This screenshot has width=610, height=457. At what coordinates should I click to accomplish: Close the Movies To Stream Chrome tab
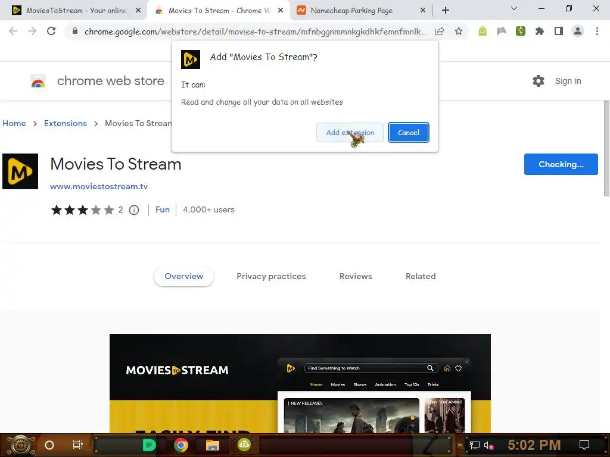click(x=281, y=11)
